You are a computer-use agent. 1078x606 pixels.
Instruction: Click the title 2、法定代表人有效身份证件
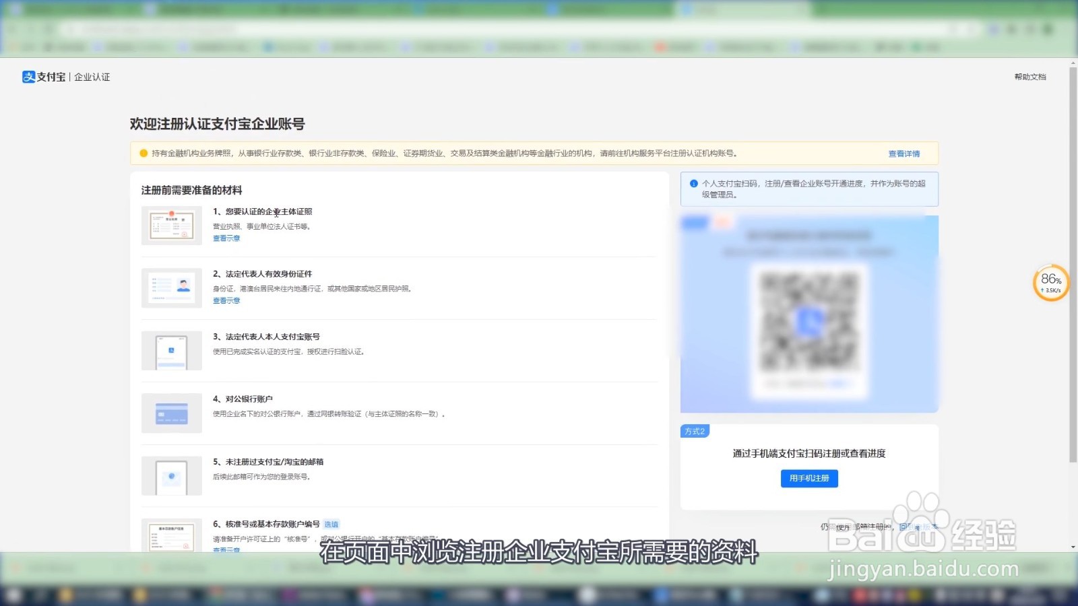click(262, 274)
